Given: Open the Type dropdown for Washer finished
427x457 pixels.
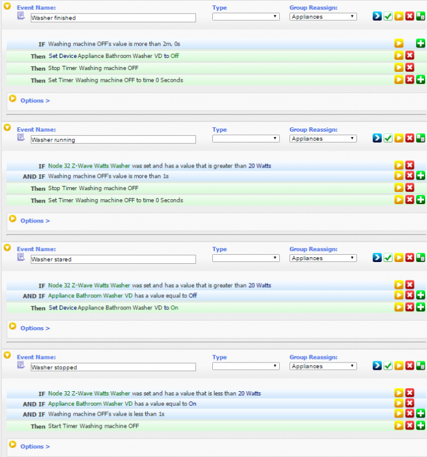Looking at the screenshot, I should (x=245, y=17).
